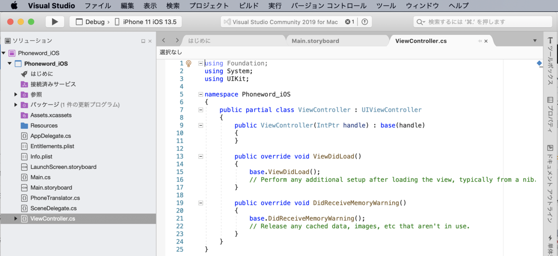This screenshot has width=558, height=256.
Task: Expand the ViewController.cs node
Action: (16, 218)
